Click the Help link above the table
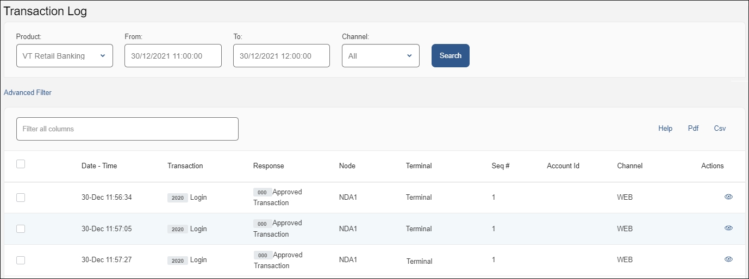749x279 pixels. pos(665,129)
